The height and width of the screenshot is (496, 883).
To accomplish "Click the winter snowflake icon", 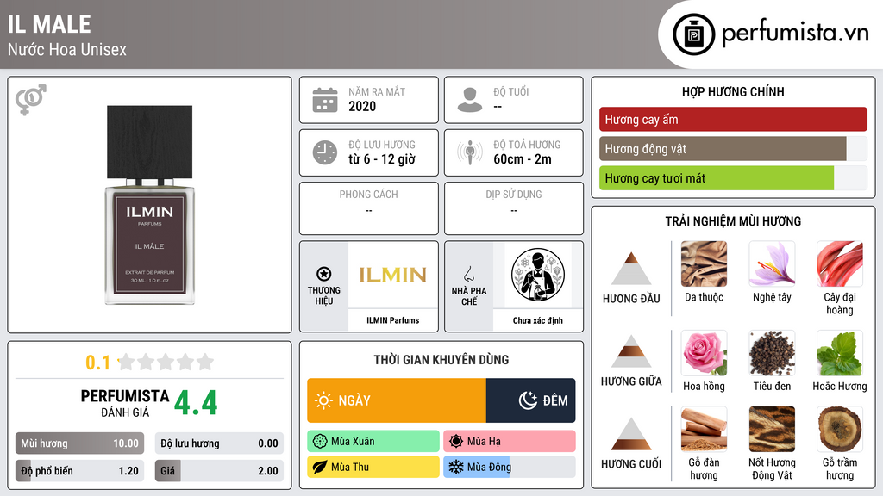I will coord(456,467).
